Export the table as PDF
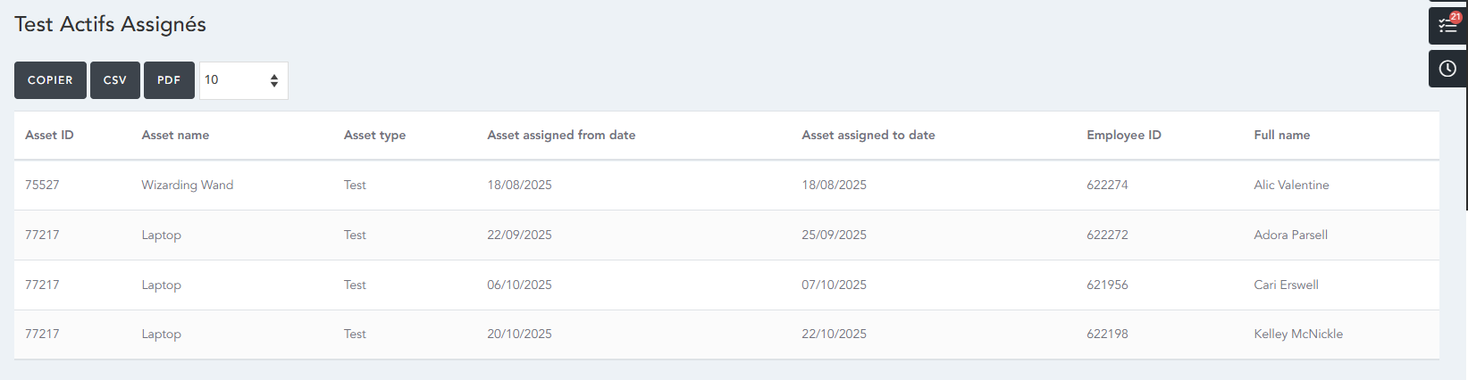Screen dimensions: 1468x380 point(169,80)
